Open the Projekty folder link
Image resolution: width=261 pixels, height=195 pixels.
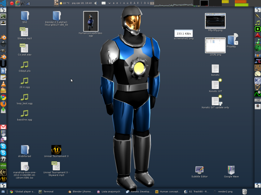[232, 40]
